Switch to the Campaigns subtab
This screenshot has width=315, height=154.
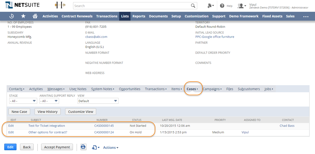(x=212, y=89)
